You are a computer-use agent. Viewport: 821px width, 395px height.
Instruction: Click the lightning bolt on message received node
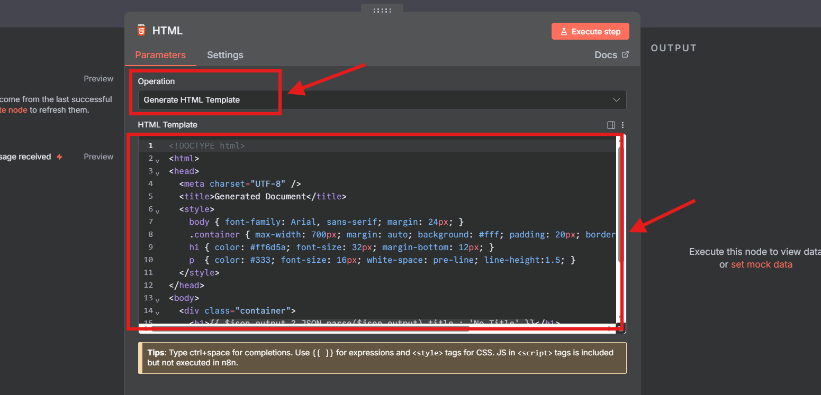tap(59, 157)
